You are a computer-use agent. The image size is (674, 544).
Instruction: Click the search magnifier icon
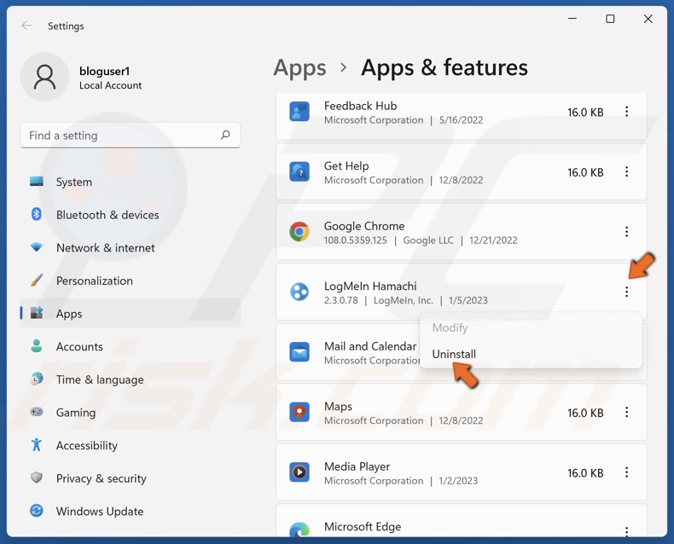click(225, 135)
